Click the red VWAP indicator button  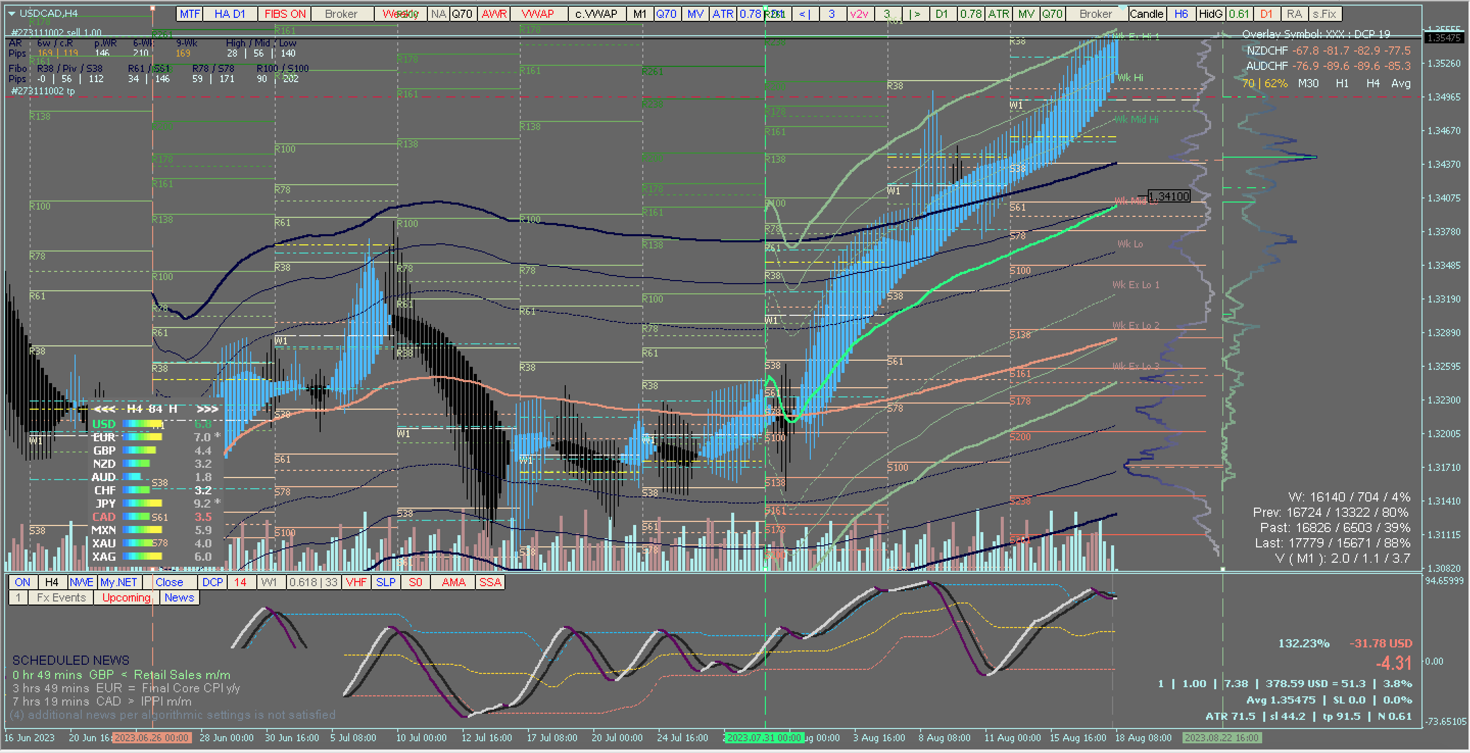pyautogui.click(x=538, y=14)
